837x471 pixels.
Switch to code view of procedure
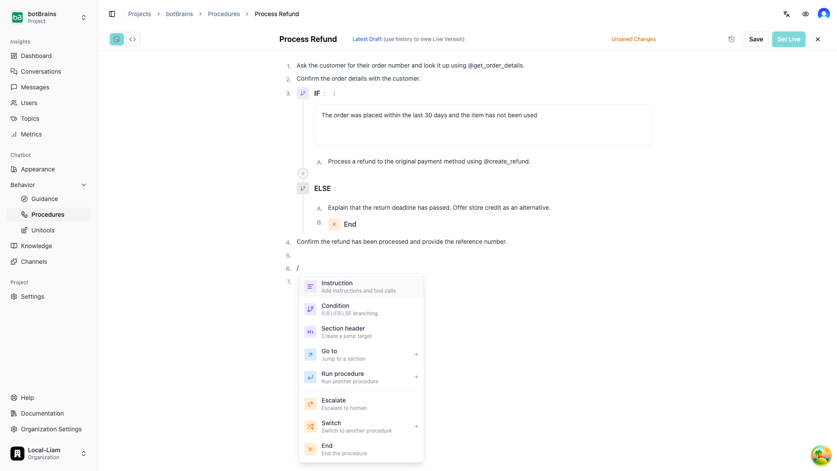coord(133,39)
